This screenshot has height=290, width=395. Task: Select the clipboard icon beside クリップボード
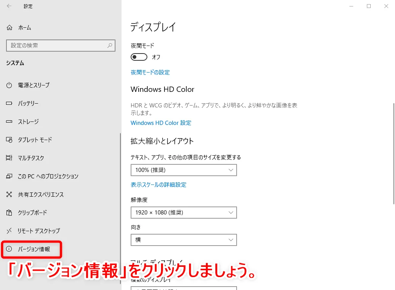[9, 213]
